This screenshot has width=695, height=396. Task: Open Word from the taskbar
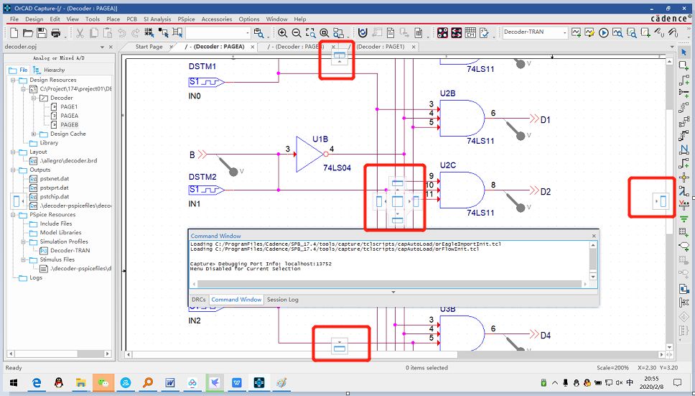(170, 382)
